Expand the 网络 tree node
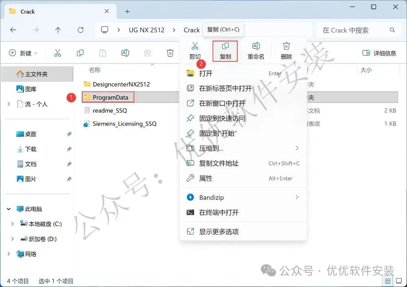The image size is (407, 287). pos(9,254)
